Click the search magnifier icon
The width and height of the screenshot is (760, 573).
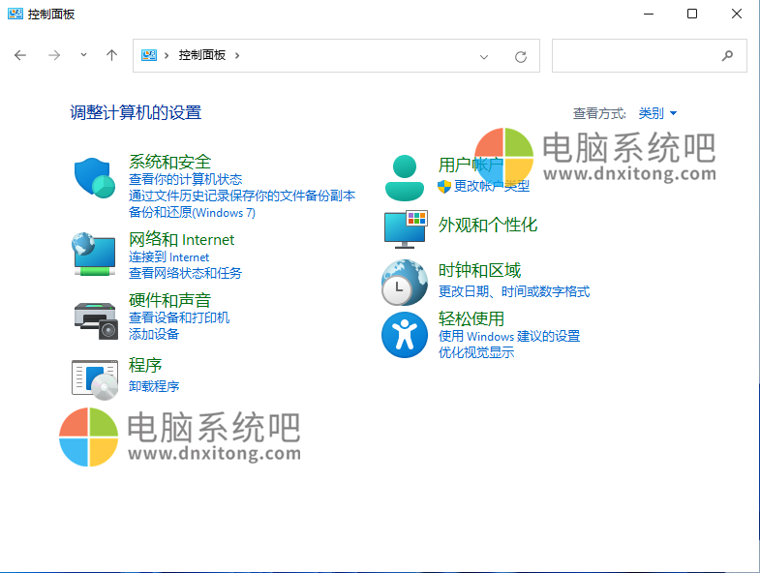click(727, 56)
